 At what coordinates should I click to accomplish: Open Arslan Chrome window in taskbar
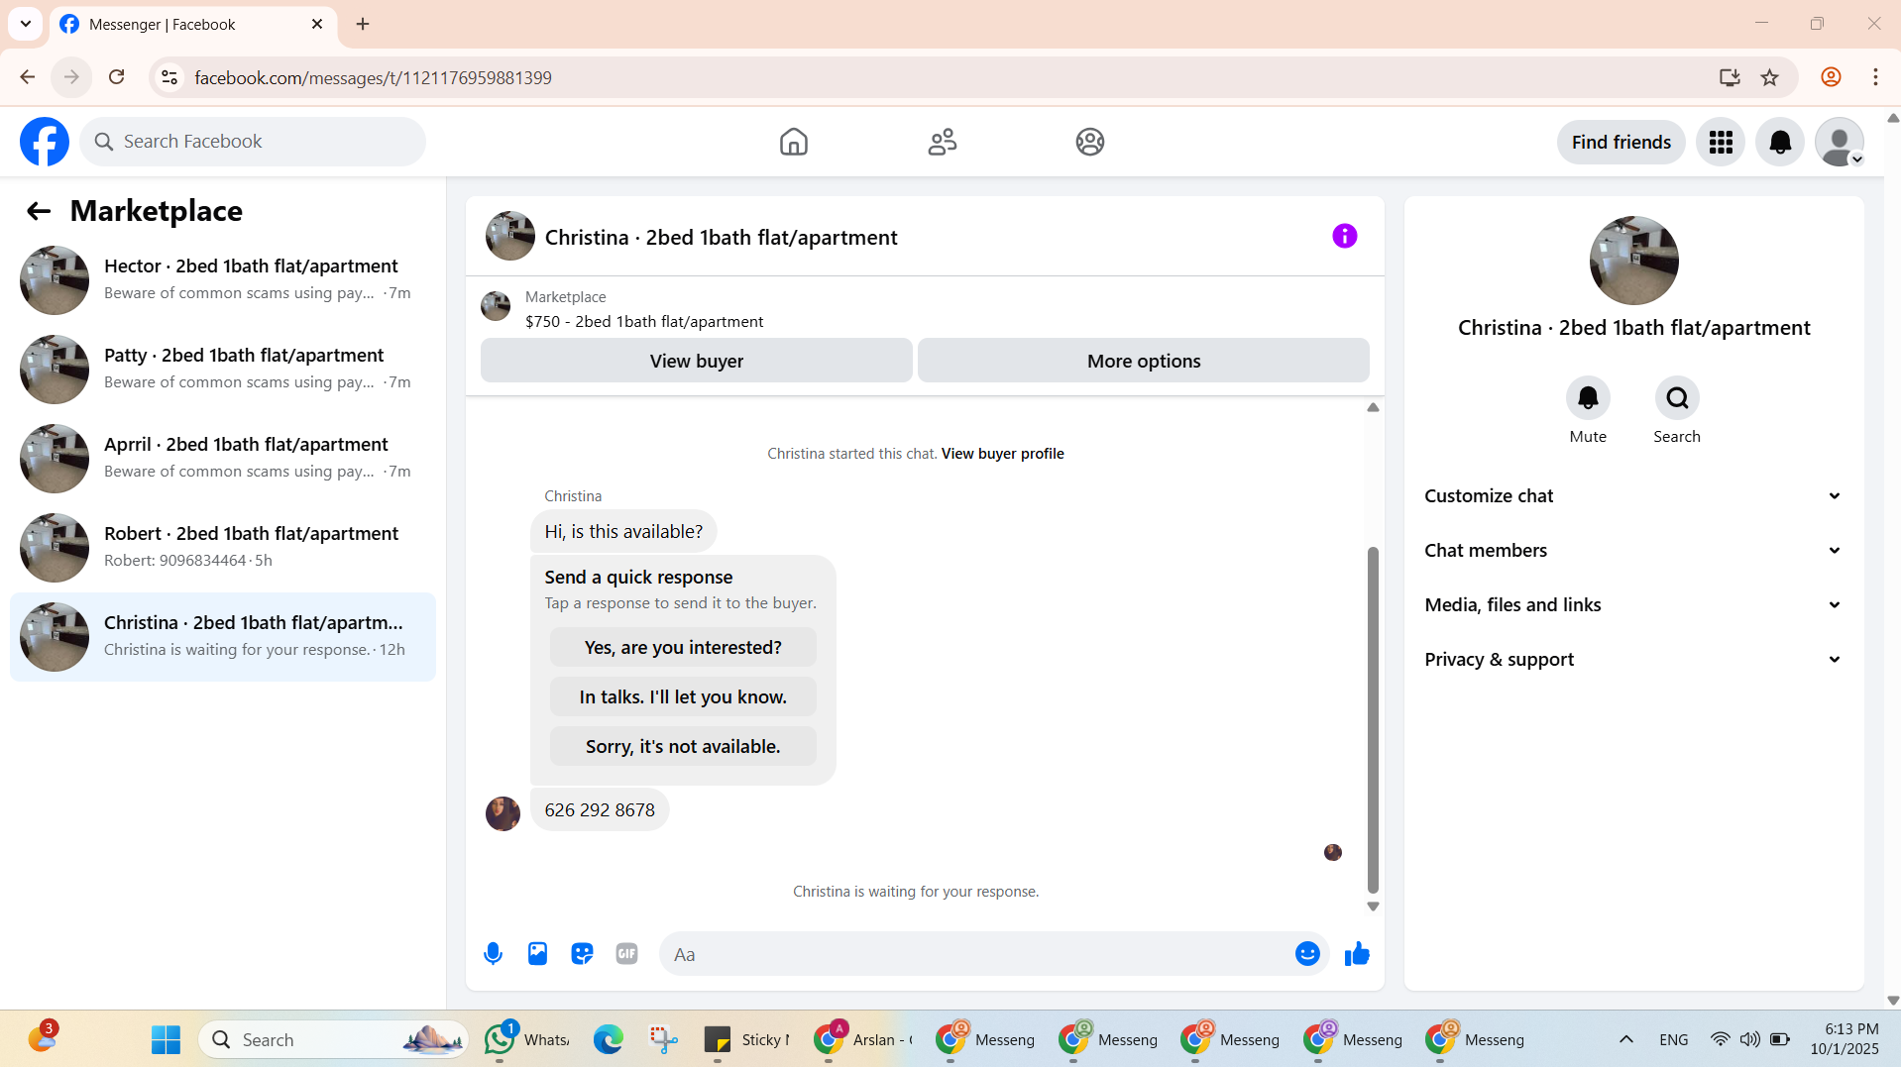[x=862, y=1039]
